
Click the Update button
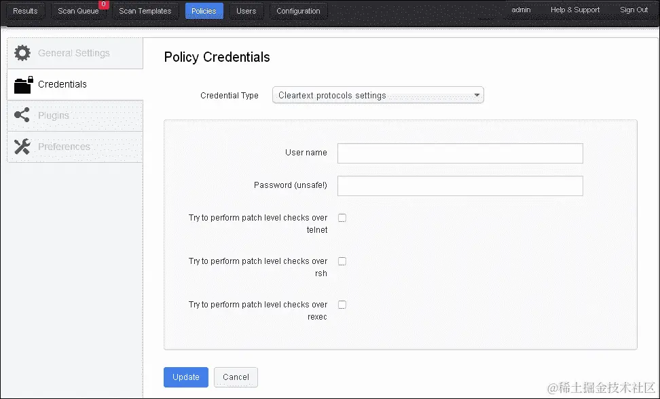(185, 377)
